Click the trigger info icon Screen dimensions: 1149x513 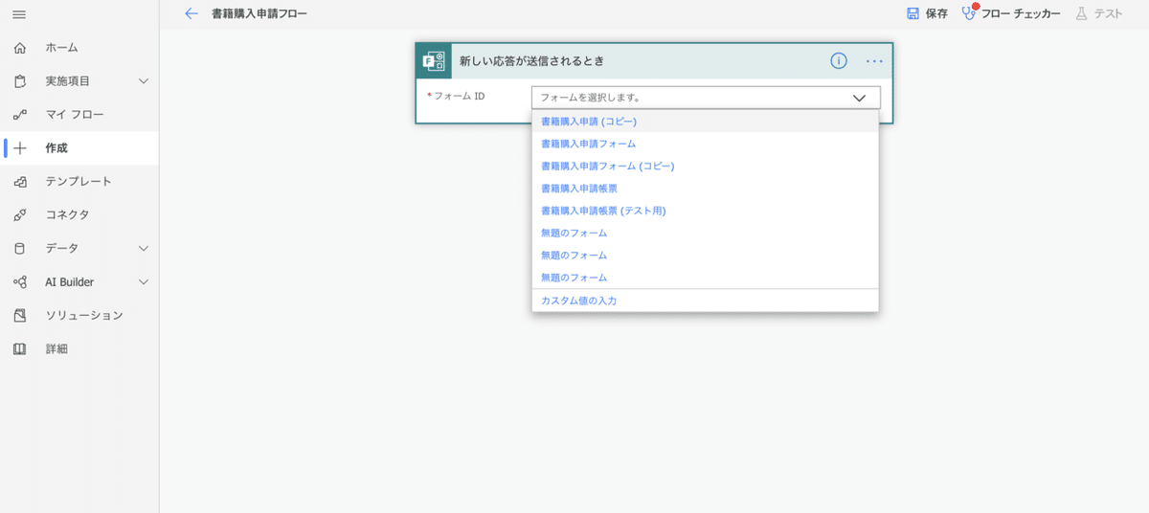tap(838, 61)
